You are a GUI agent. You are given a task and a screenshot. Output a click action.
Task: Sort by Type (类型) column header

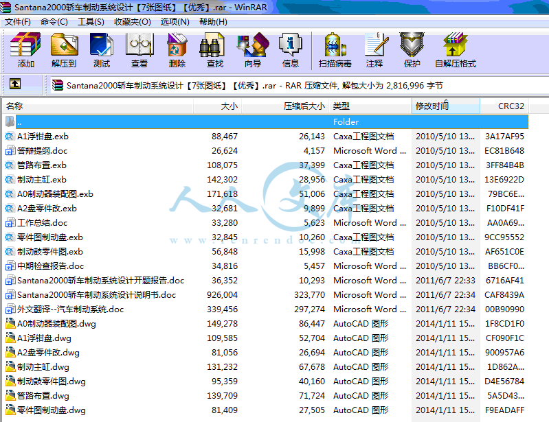click(x=370, y=106)
